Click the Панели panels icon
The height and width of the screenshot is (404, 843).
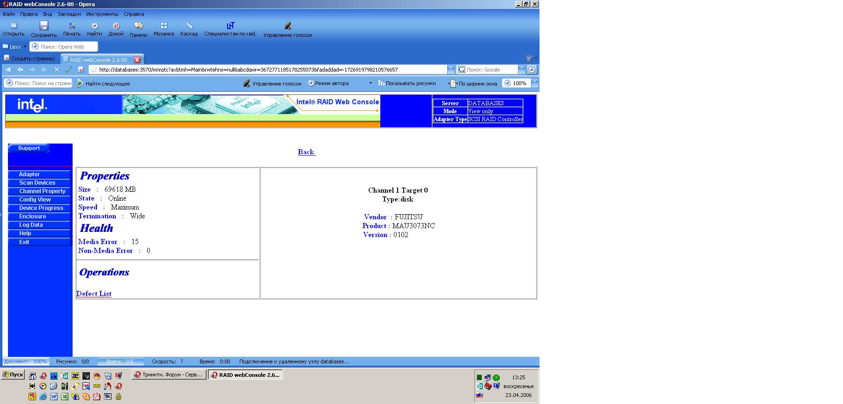pyautogui.click(x=138, y=26)
